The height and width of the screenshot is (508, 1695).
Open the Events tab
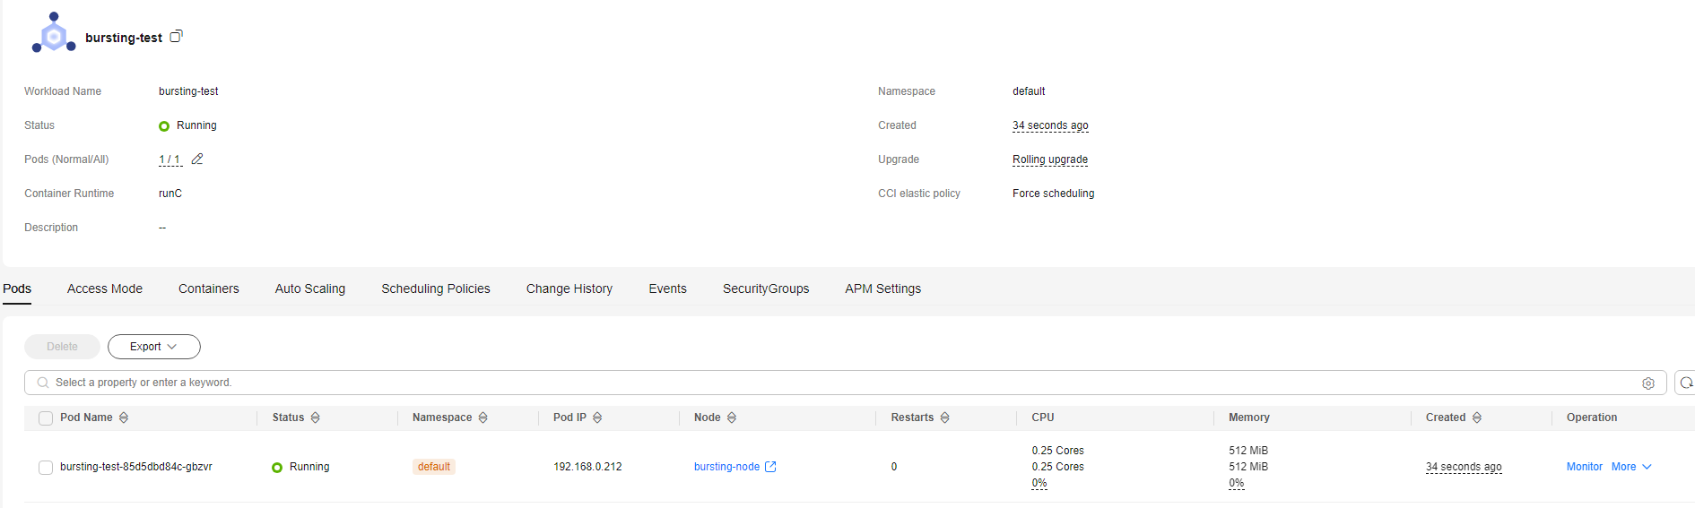point(668,288)
